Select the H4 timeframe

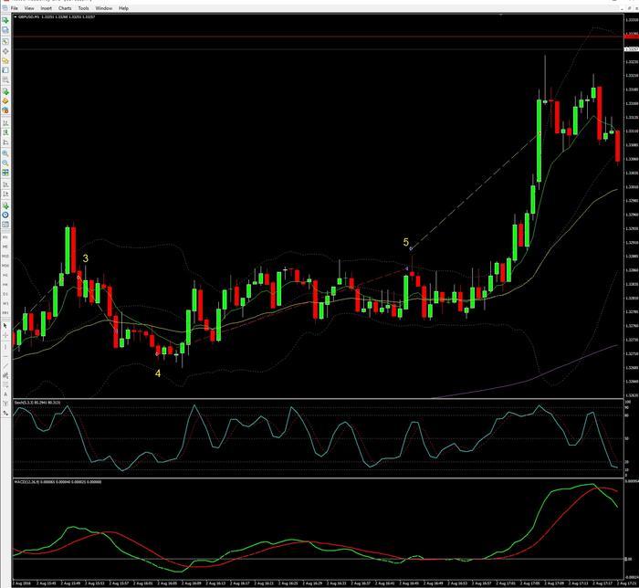(x=5, y=285)
